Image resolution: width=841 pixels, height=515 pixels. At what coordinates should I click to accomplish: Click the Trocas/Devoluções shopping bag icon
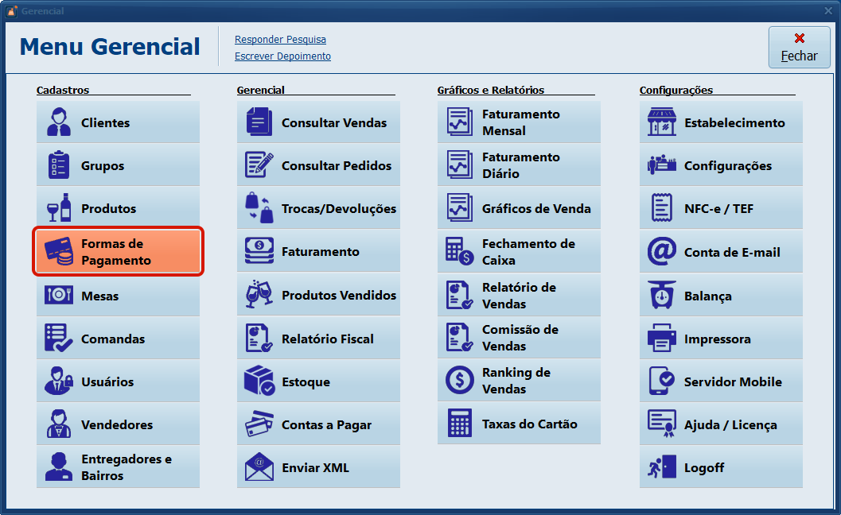pyautogui.click(x=259, y=208)
